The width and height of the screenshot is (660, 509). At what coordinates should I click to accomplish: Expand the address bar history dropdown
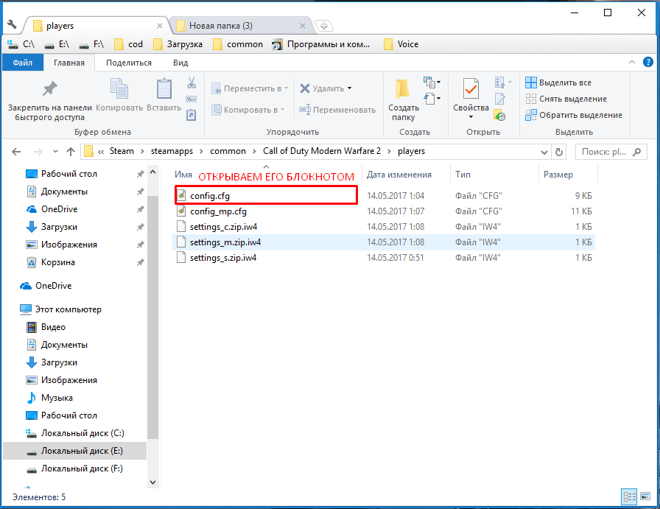pos(544,152)
